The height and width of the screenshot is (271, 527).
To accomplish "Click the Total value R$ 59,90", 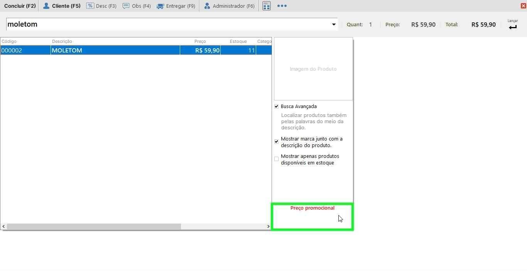I will [483, 24].
